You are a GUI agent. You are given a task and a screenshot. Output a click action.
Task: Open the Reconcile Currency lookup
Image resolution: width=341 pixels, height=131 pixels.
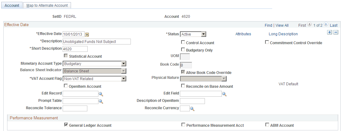(x=192, y=109)
